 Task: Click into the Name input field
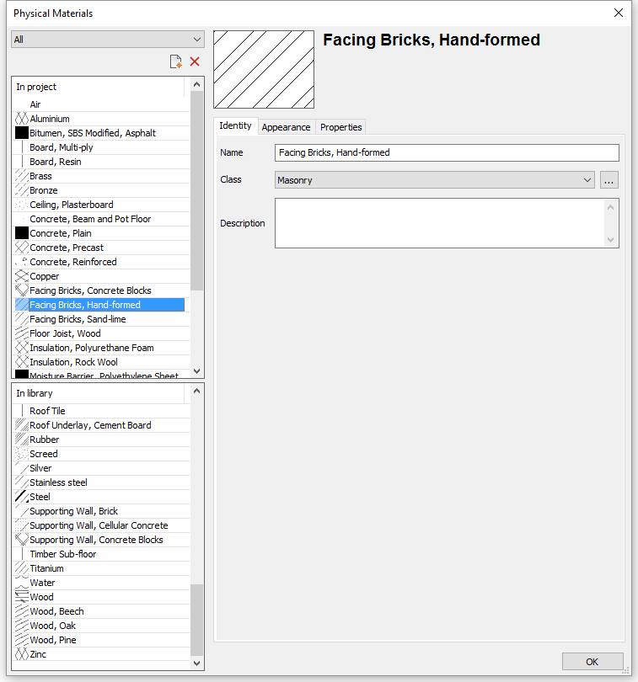(x=447, y=152)
